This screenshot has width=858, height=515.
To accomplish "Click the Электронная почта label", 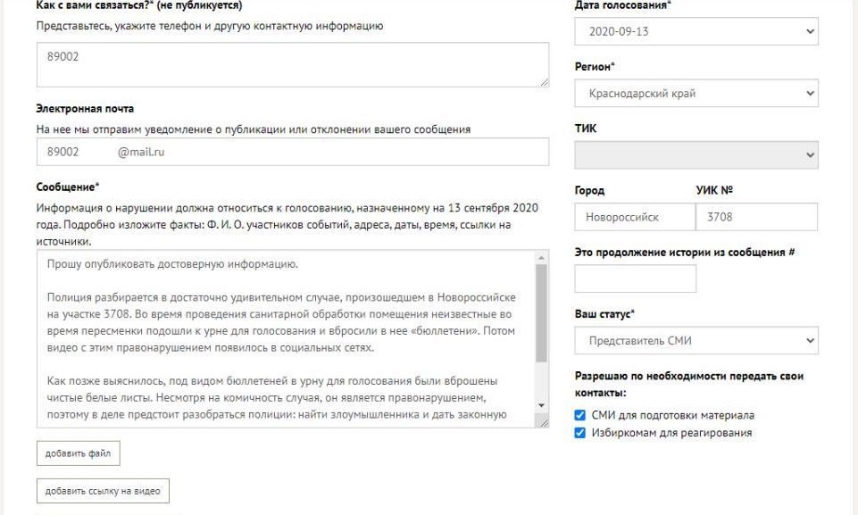I will pos(85,108).
